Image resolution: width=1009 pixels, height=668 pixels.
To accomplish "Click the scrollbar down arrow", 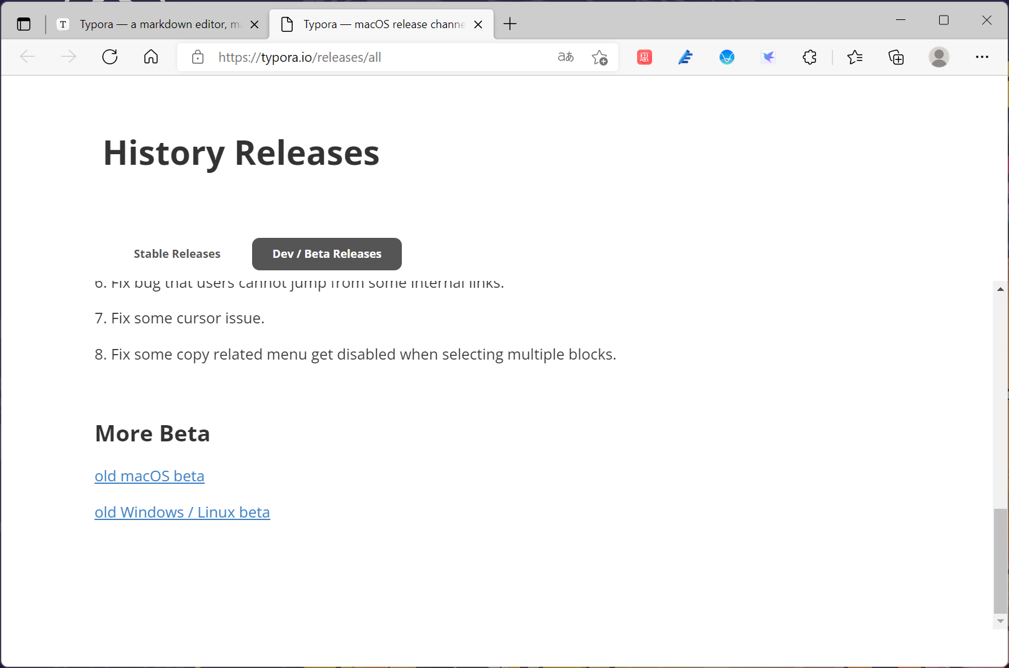I will coord(1001,621).
